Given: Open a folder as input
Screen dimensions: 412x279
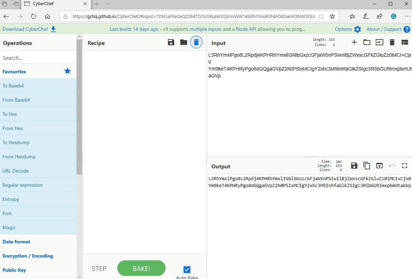Looking at the screenshot, I should click(367, 42).
